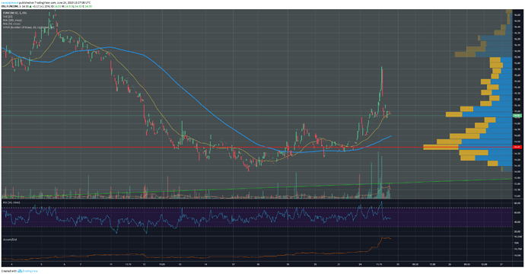Click the symbol title legend in chart
The width and height of the screenshot is (525, 274).
15,13
